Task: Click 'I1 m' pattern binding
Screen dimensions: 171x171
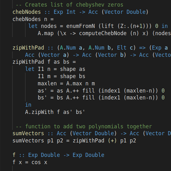Action: pyautogui.click(x=44, y=76)
